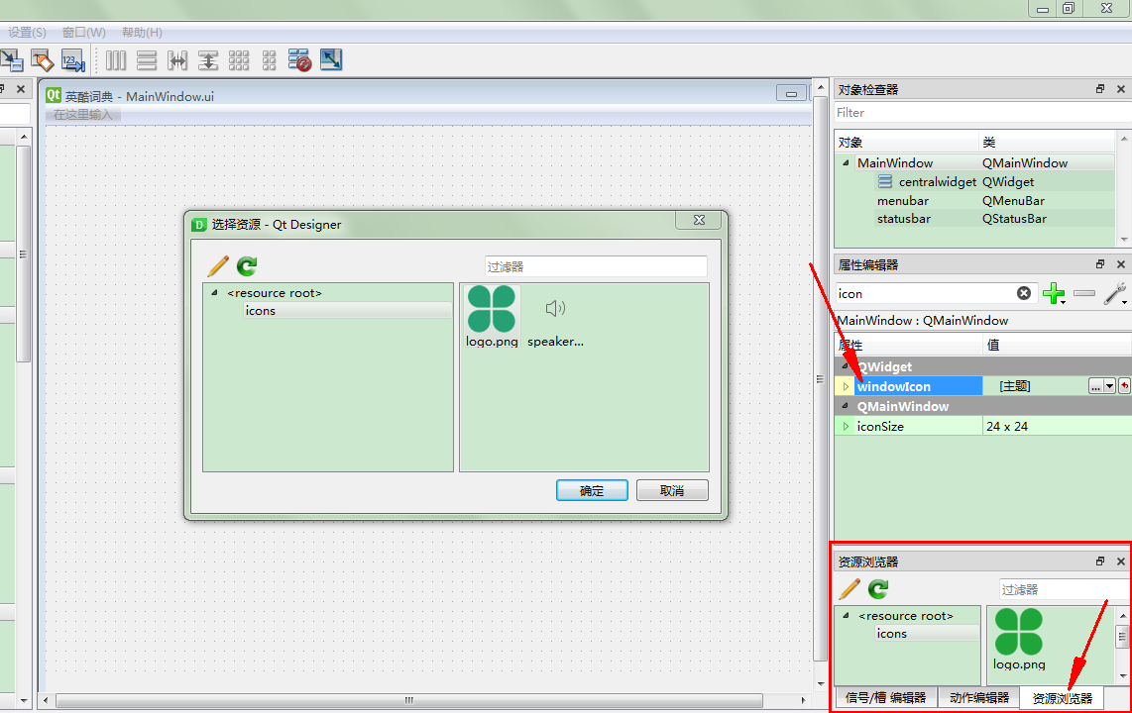This screenshot has height=713, width=1132.
Task: Switch to the 信号/槽 编辑器 tab
Action: point(886,697)
